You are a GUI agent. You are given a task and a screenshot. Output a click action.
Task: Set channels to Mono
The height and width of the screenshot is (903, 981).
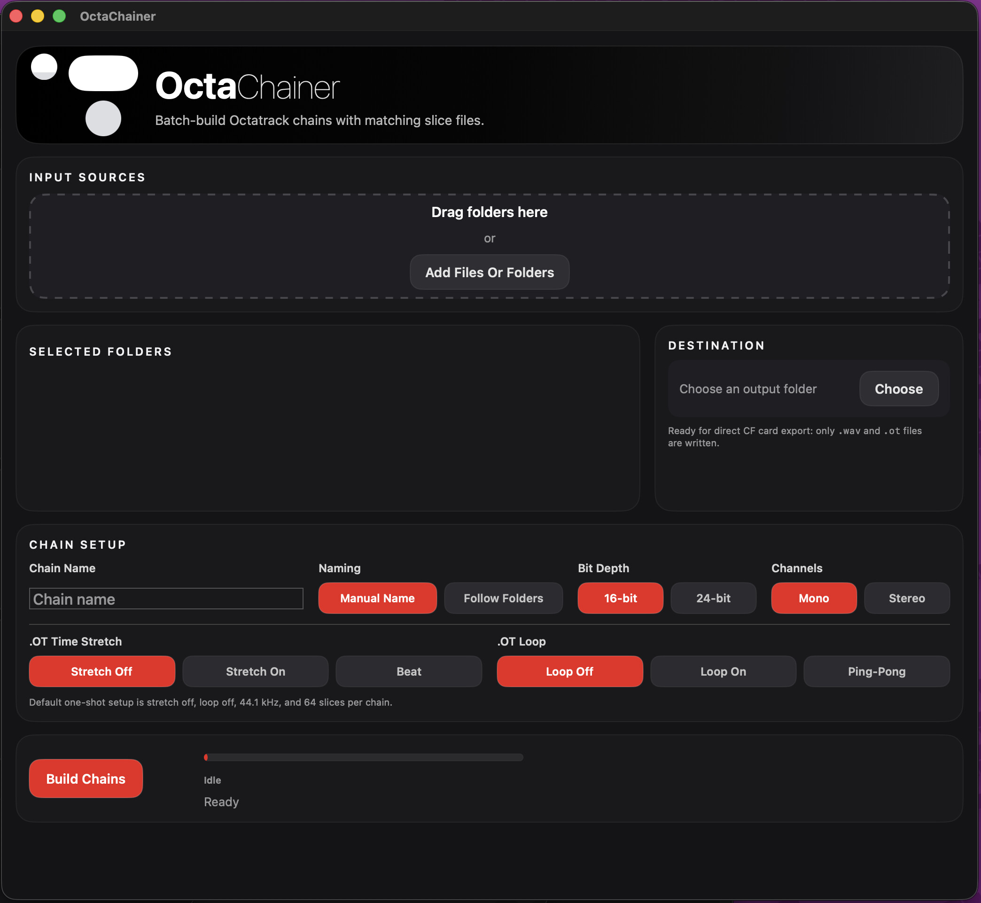[x=814, y=598]
